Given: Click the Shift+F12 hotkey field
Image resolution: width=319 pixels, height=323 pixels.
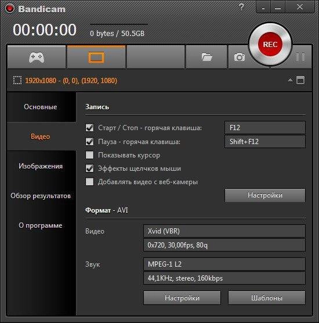Looking at the screenshot, I should 265,142.
